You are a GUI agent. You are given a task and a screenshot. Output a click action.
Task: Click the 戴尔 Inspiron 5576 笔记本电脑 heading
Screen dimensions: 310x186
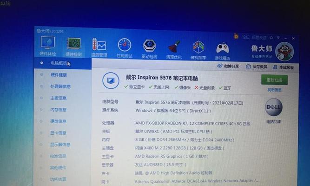(x=162, y=78)
